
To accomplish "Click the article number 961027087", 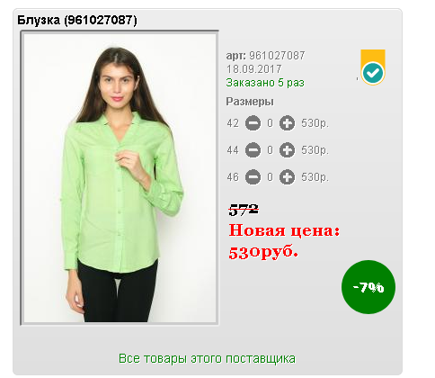I will point(277,56).
